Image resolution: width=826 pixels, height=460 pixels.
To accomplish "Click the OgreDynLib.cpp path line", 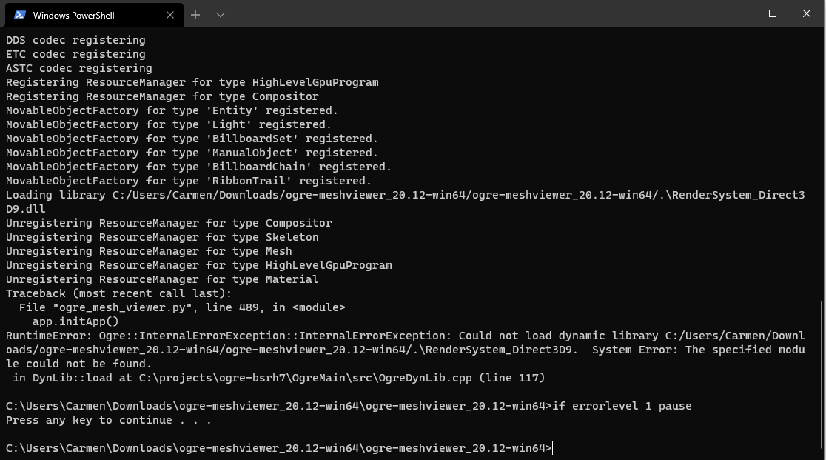I will (274, 377).
